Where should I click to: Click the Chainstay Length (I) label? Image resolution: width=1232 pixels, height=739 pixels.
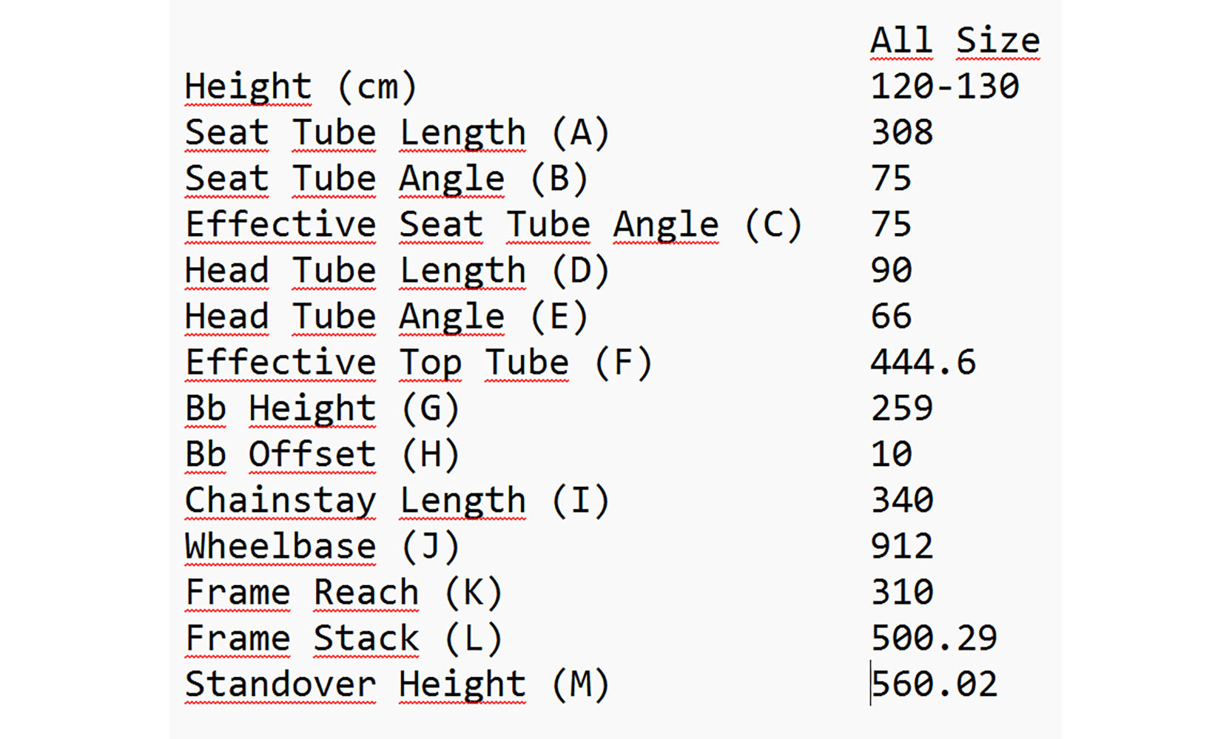(397, 501)
